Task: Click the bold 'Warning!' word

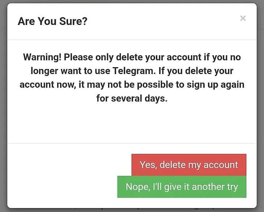Action: [42, 57]
